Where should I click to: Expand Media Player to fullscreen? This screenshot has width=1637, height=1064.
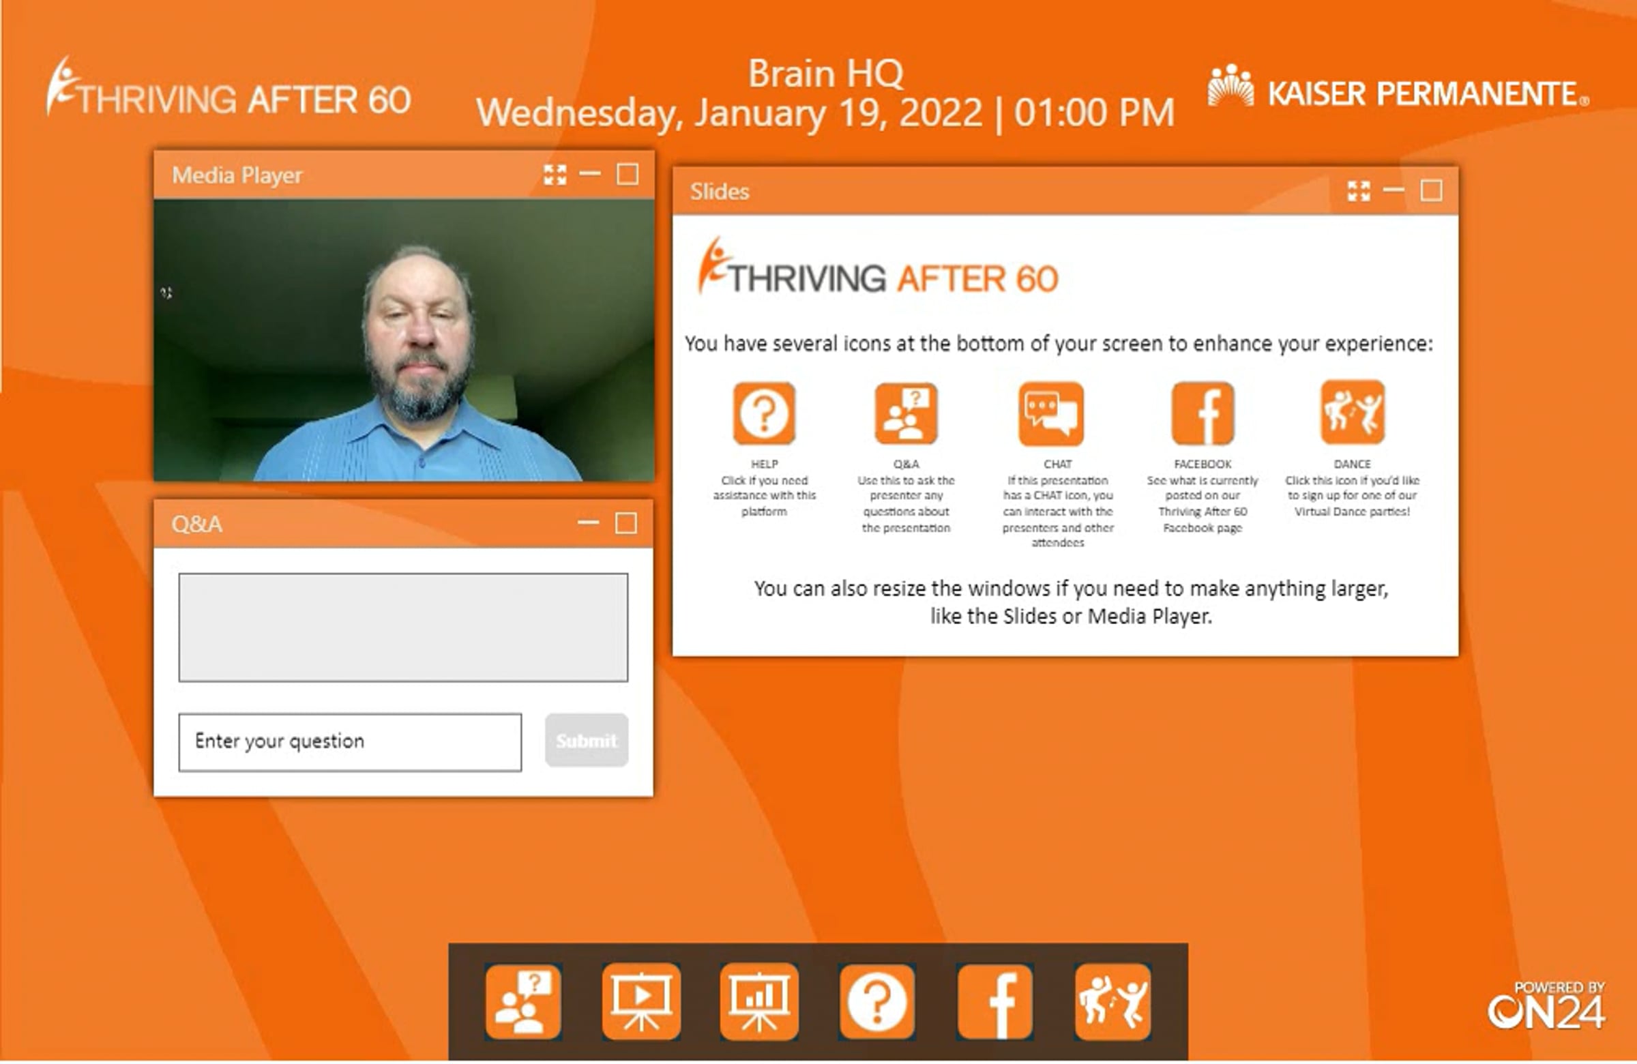[x=555, y=175]
